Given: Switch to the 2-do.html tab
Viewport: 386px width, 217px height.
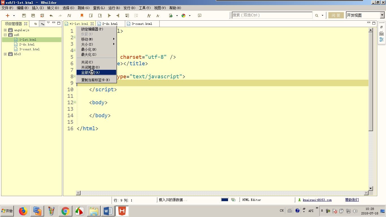Looking at the screenshot, I should [x=110, y=24].
